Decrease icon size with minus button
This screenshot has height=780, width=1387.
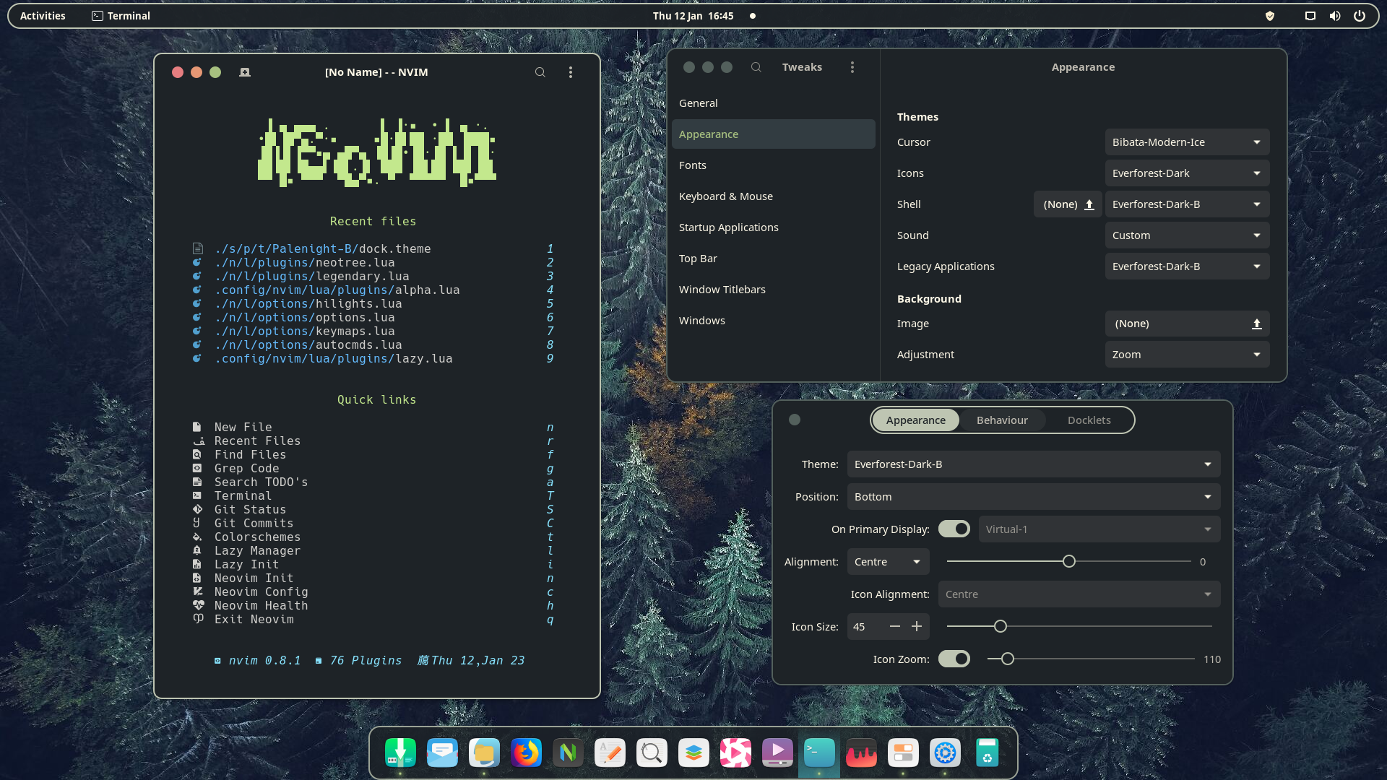click(x=895, y=627)
